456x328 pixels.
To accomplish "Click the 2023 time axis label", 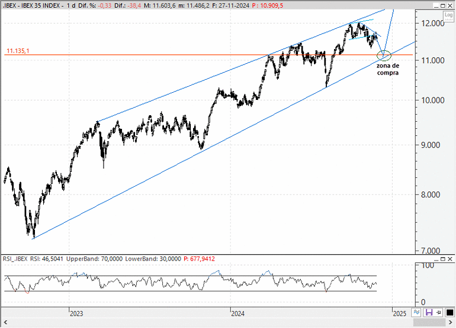I will (x=76, y=313).
